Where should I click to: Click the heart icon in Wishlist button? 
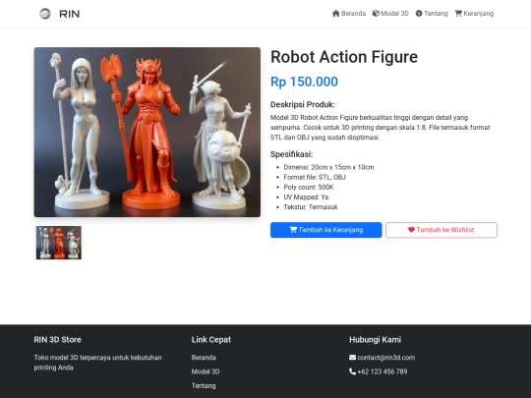411,230
